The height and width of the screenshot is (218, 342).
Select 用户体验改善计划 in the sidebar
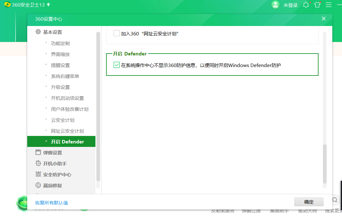pos(70,109)
